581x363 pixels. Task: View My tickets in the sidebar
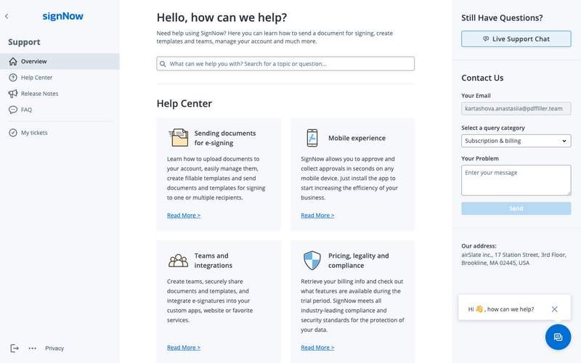coord(34,133)
